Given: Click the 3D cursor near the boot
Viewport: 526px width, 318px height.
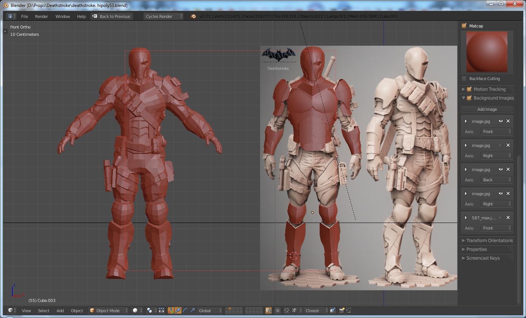Looking at the screenshot, I should coord(294,255).
